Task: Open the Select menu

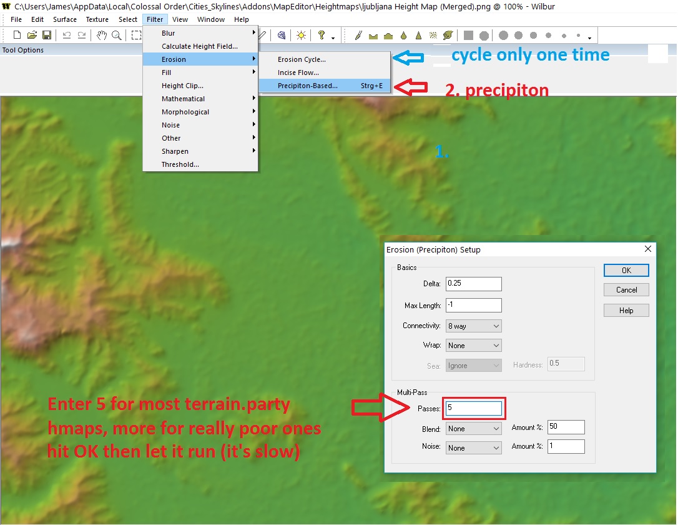Action: click(x=127, y=19)
